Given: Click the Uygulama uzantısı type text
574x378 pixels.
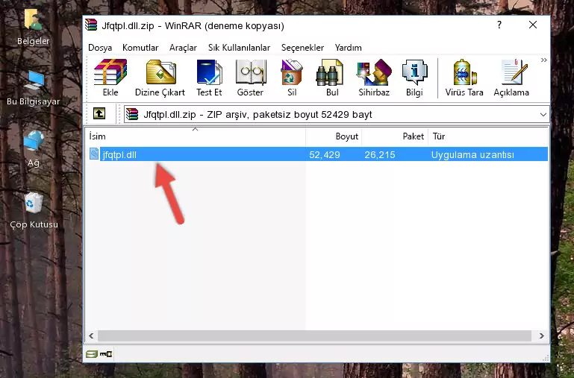Looking at the screenshot, I should click(x=472, y=154).
